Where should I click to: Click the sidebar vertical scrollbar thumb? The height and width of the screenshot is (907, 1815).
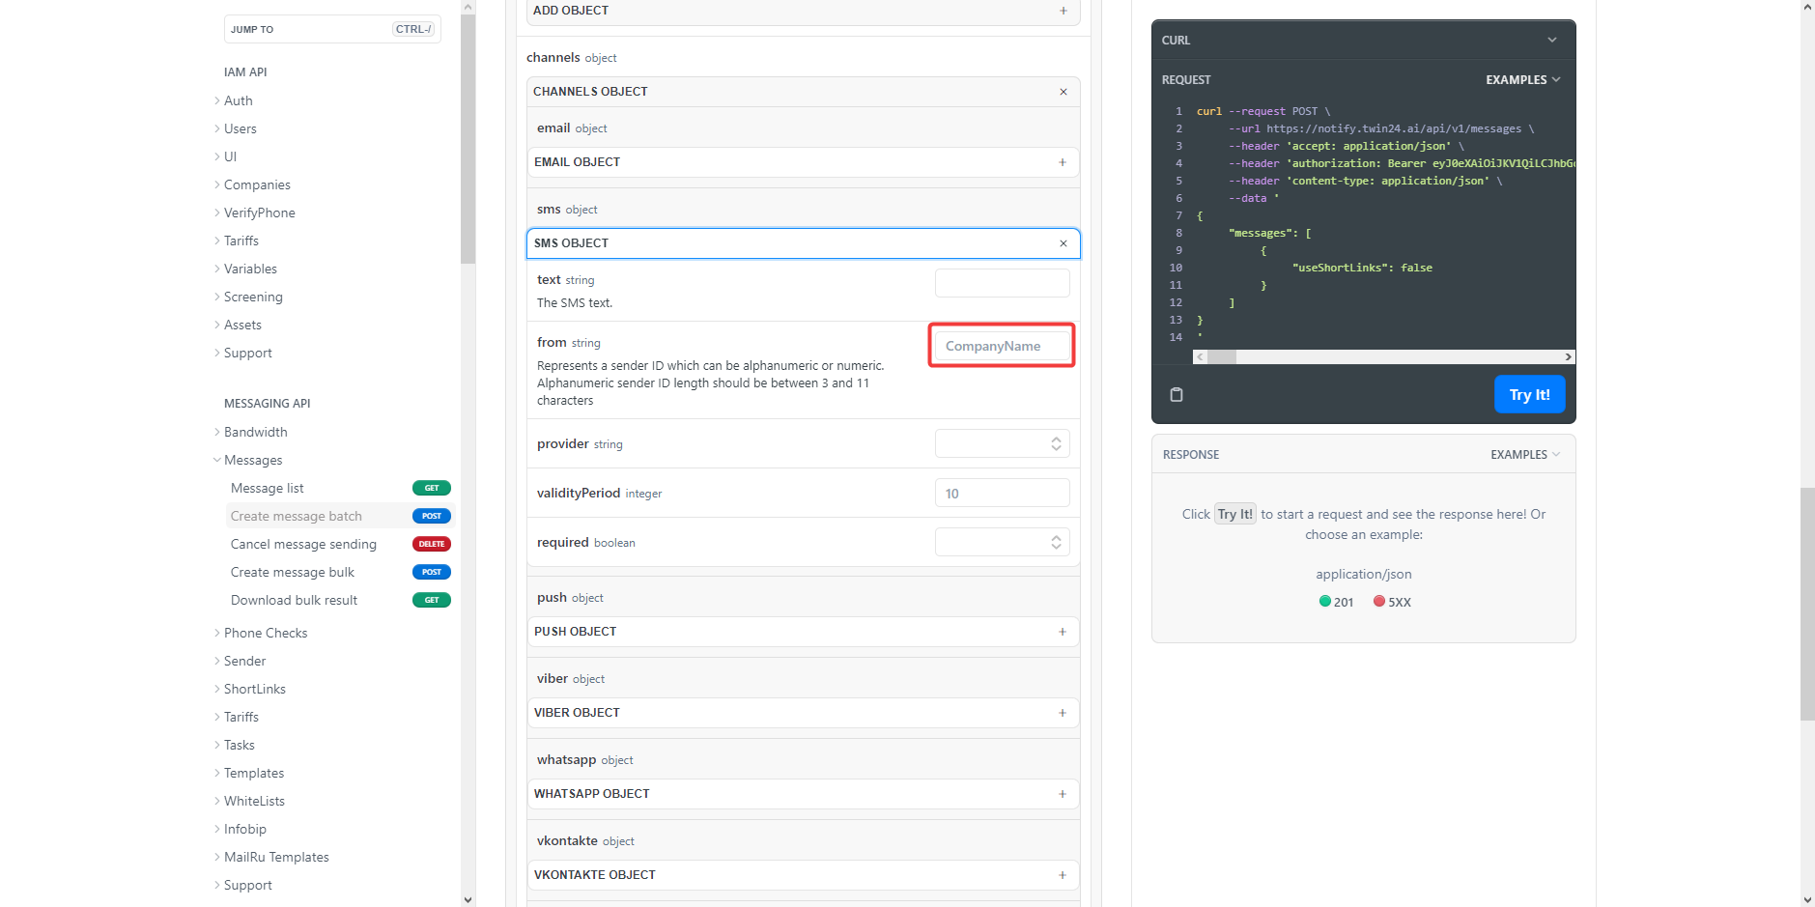pos(468,139)
